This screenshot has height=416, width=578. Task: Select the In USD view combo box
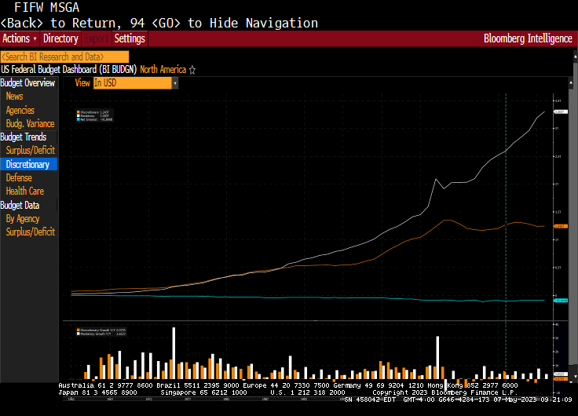click(131, 82)
